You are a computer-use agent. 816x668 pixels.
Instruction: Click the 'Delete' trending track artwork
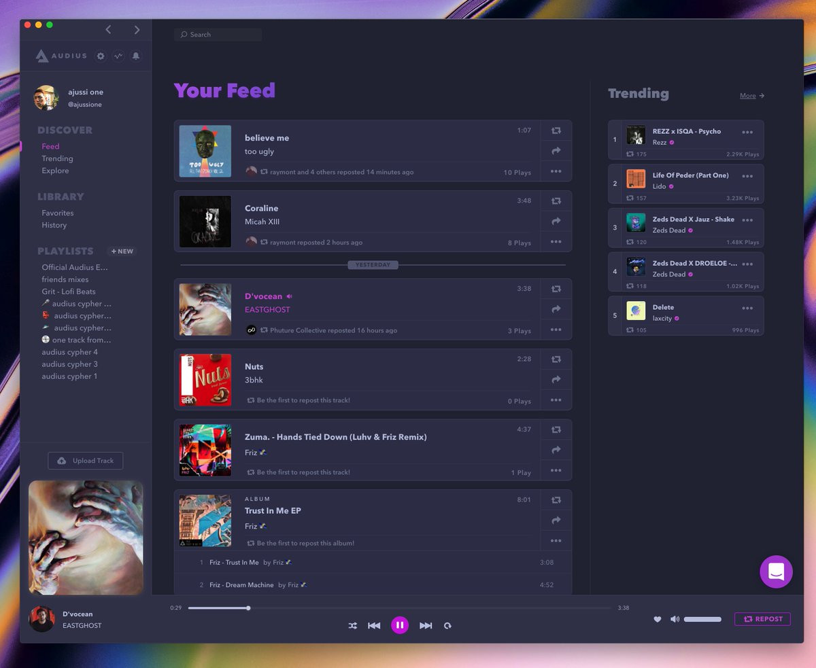tap(636, 311)
